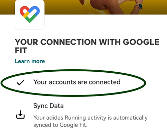Select the Your accounts are connected text
This screenshot has width=167, height=133.
pos(77,82)
